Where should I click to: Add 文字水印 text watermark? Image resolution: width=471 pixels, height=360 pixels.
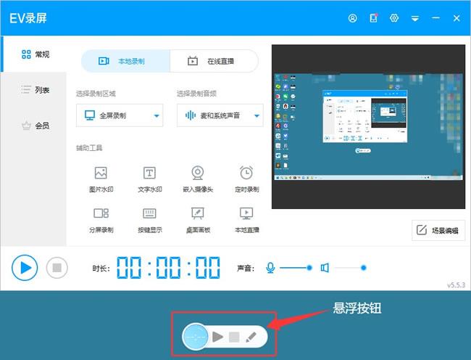[x=149, y=179]
